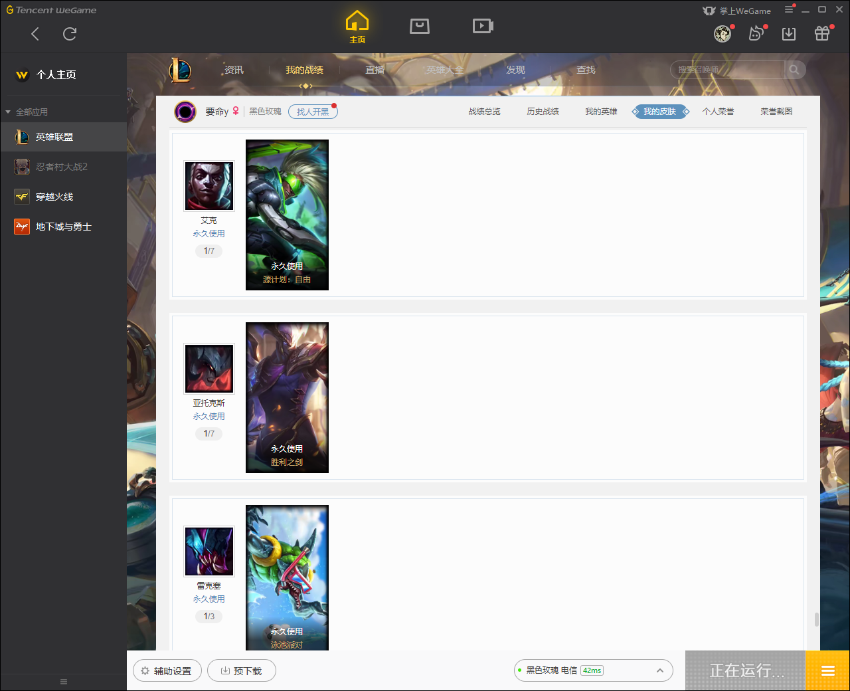This screenshot has width=850, height=691.
Task: Open the 主页 home icon
Action: (357, 27)
